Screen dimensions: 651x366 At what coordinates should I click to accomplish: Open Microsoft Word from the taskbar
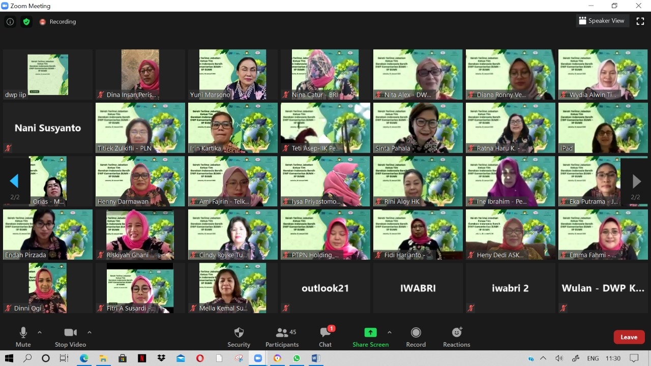(x=315, y=358)
